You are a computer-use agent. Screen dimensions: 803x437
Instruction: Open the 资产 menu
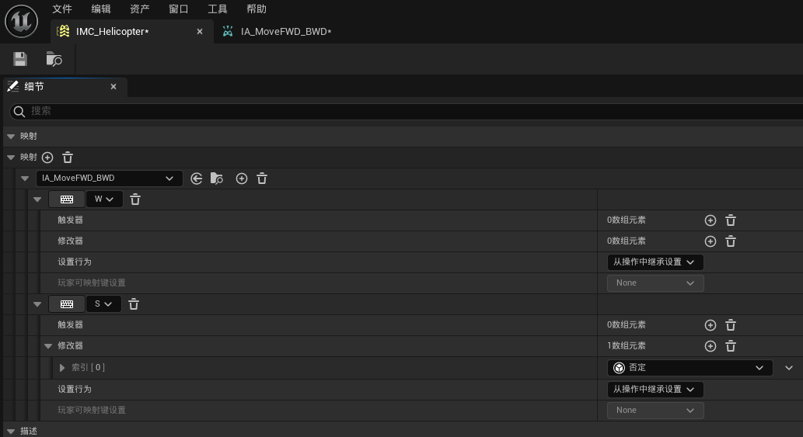coord(140,9)
